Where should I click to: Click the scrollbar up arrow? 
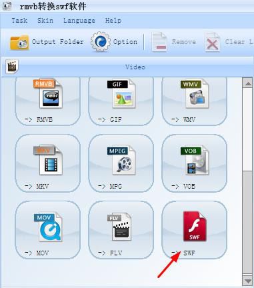click(x=248, y=83)
